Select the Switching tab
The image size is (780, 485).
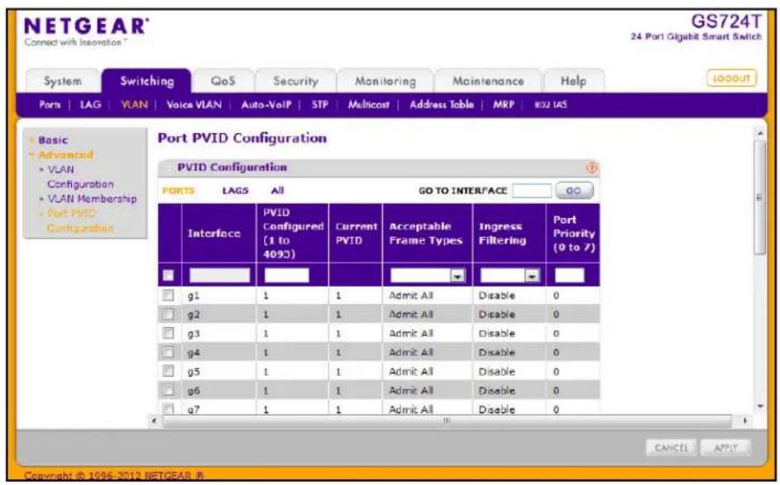[x=146, y=81]
